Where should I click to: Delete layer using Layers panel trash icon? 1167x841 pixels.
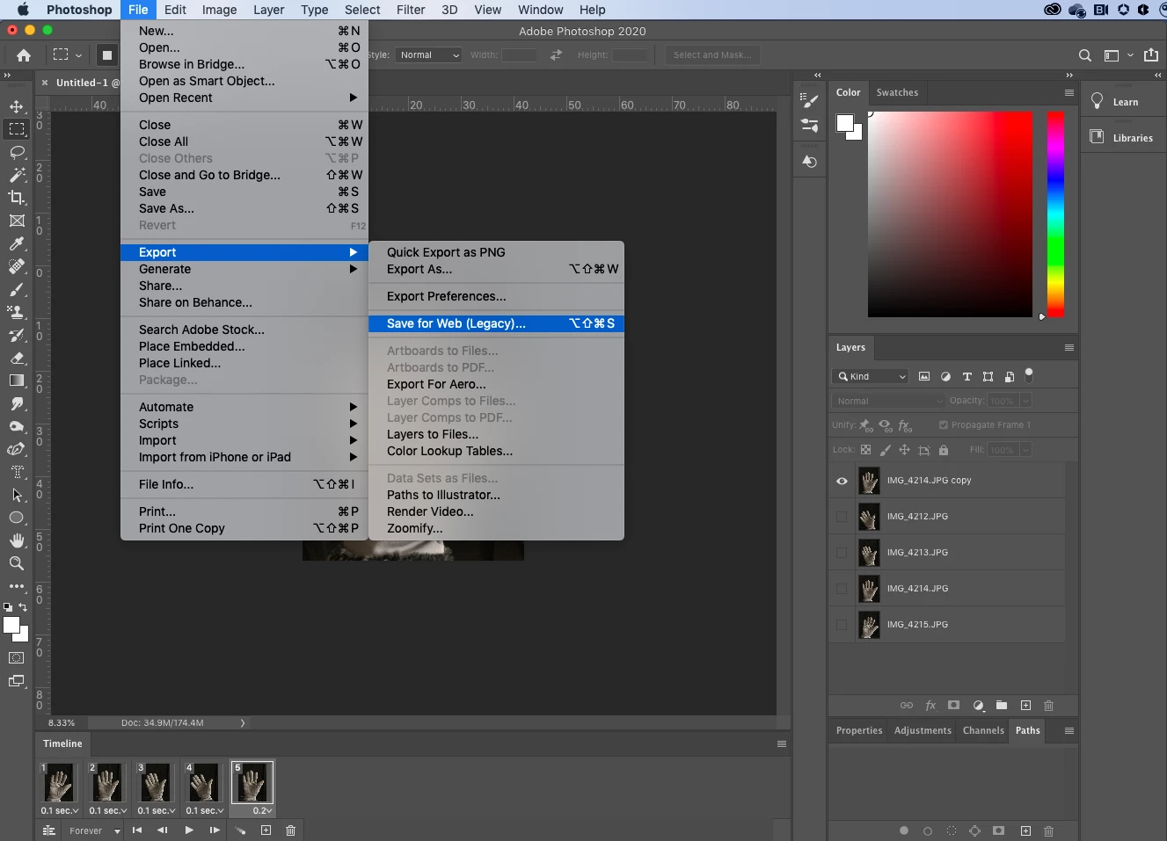1048,706
